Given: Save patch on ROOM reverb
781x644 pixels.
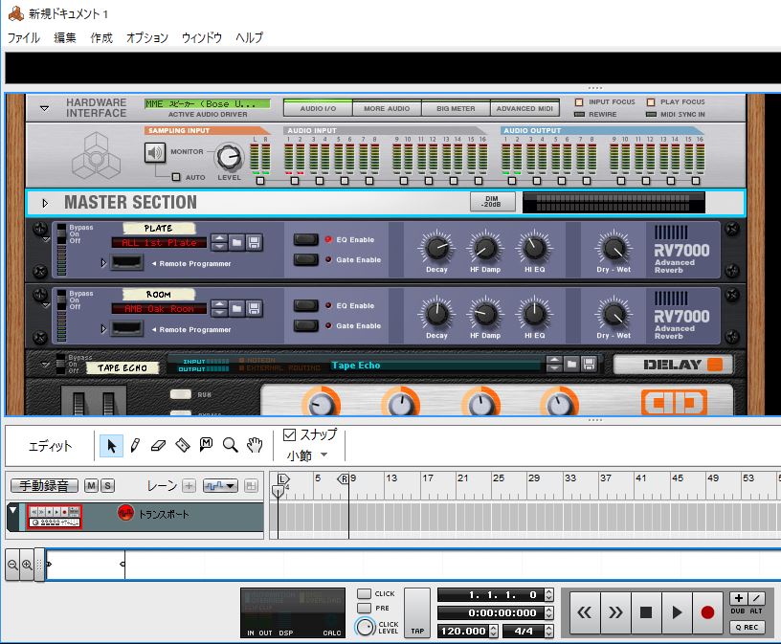Looking at the screenshot, I should tap(254, 308).
